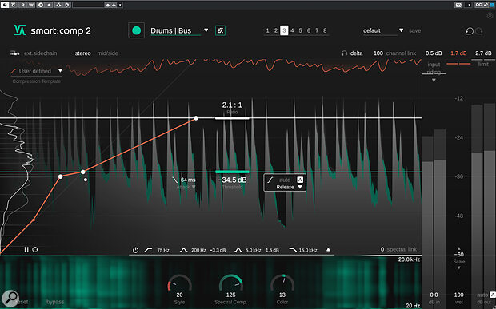Click the channel link value 100
Screen dimensions: 496x309
tap(378, 53)
